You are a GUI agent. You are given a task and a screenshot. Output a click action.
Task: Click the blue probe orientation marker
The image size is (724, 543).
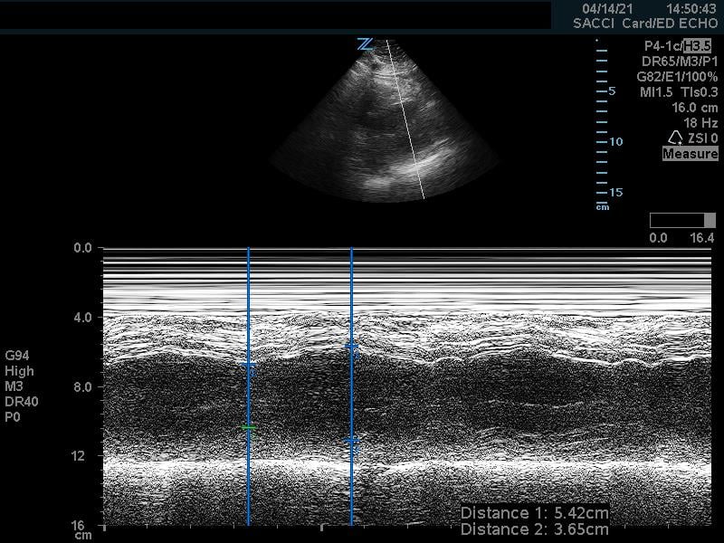coord(365,44)
